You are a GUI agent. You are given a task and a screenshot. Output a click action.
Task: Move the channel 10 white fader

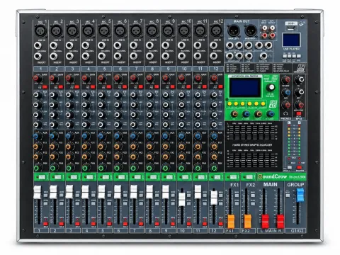(x=182, y=200)
